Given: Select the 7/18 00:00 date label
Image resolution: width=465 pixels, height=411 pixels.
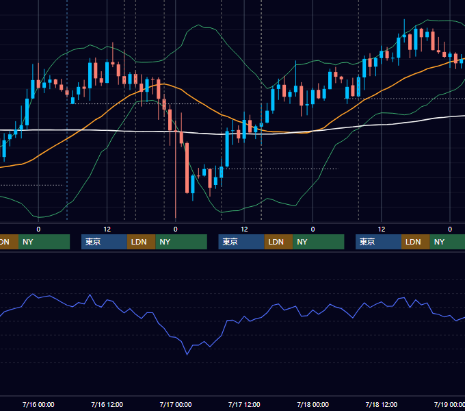Looking at the screenshot, I should [x=313, y=404].
